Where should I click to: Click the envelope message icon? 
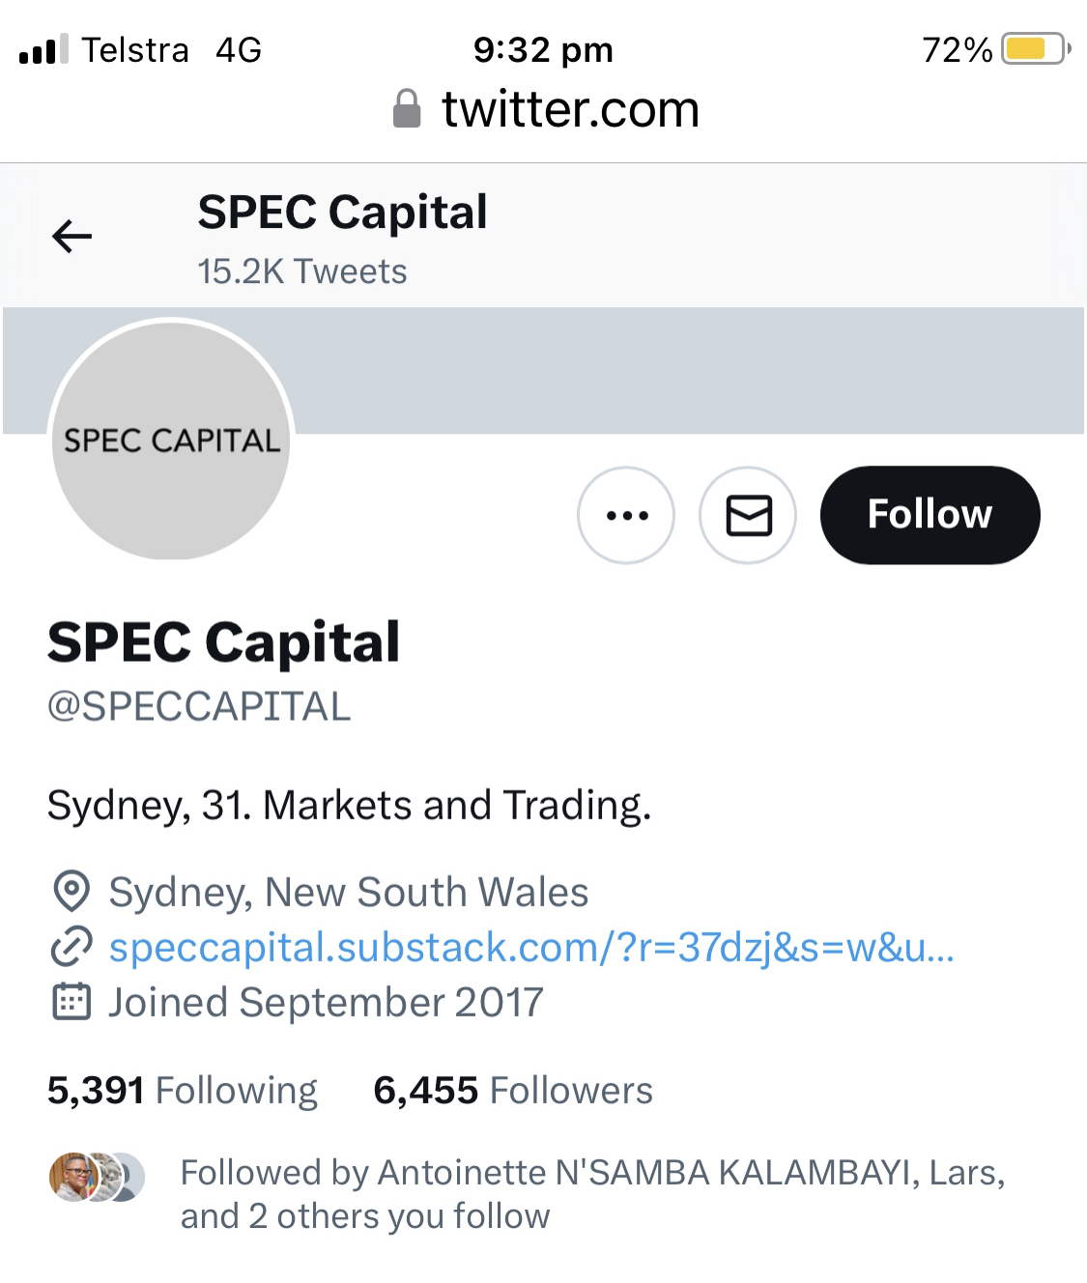click(x=748, y=515)
